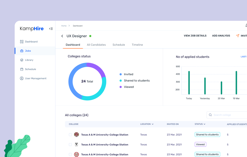Switch to the Dashboard tab
The width and height of the screenshot is (247, 157).
coord(73,45)
